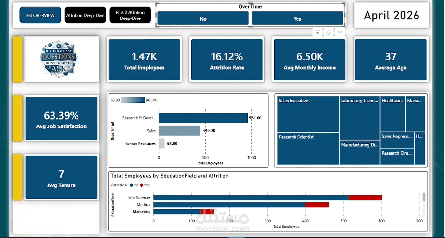
Task: Click the Healthcare treemap tile
Action: [393, 113]
